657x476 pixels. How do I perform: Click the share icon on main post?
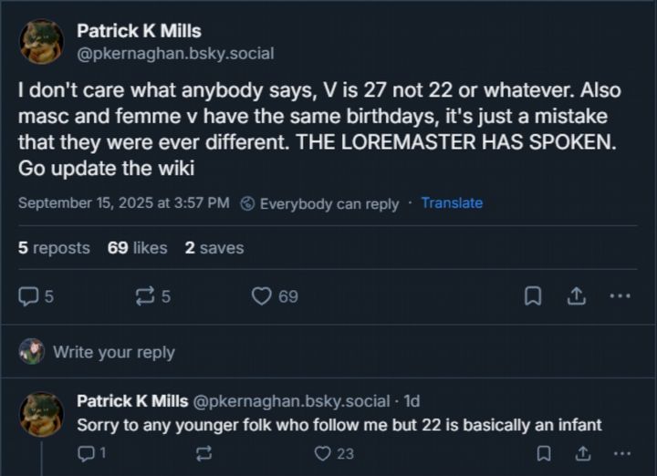[577, 296]
